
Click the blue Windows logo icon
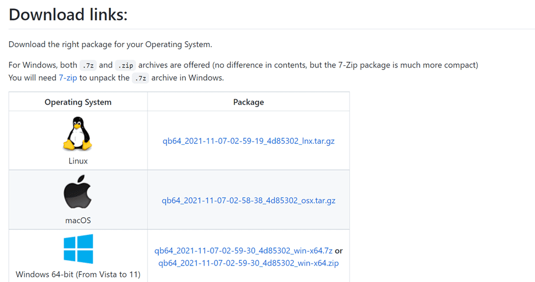[x=78, y=249]
